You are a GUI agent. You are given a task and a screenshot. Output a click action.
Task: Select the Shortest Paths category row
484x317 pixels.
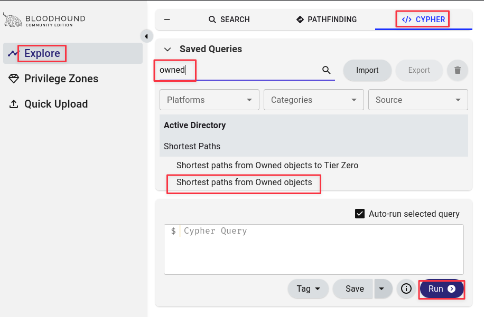(x=314, y=146)
